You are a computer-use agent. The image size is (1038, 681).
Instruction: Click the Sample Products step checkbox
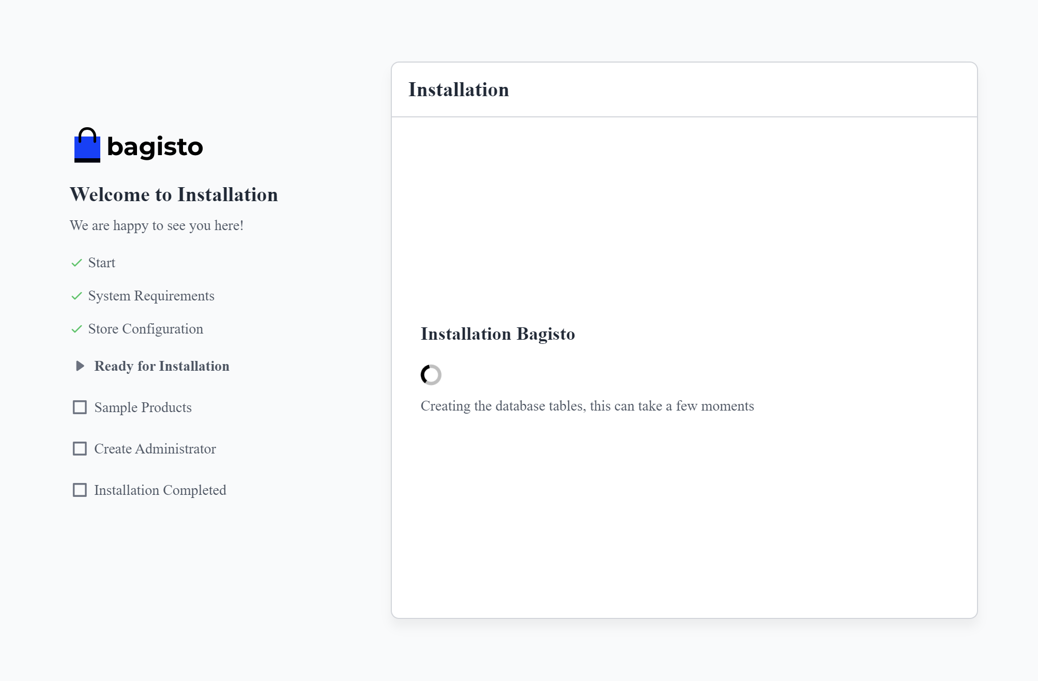[x=80, y=407]
